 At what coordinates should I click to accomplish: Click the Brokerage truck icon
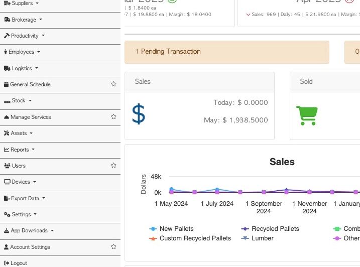pyautogui.click(x=7, y=20)
